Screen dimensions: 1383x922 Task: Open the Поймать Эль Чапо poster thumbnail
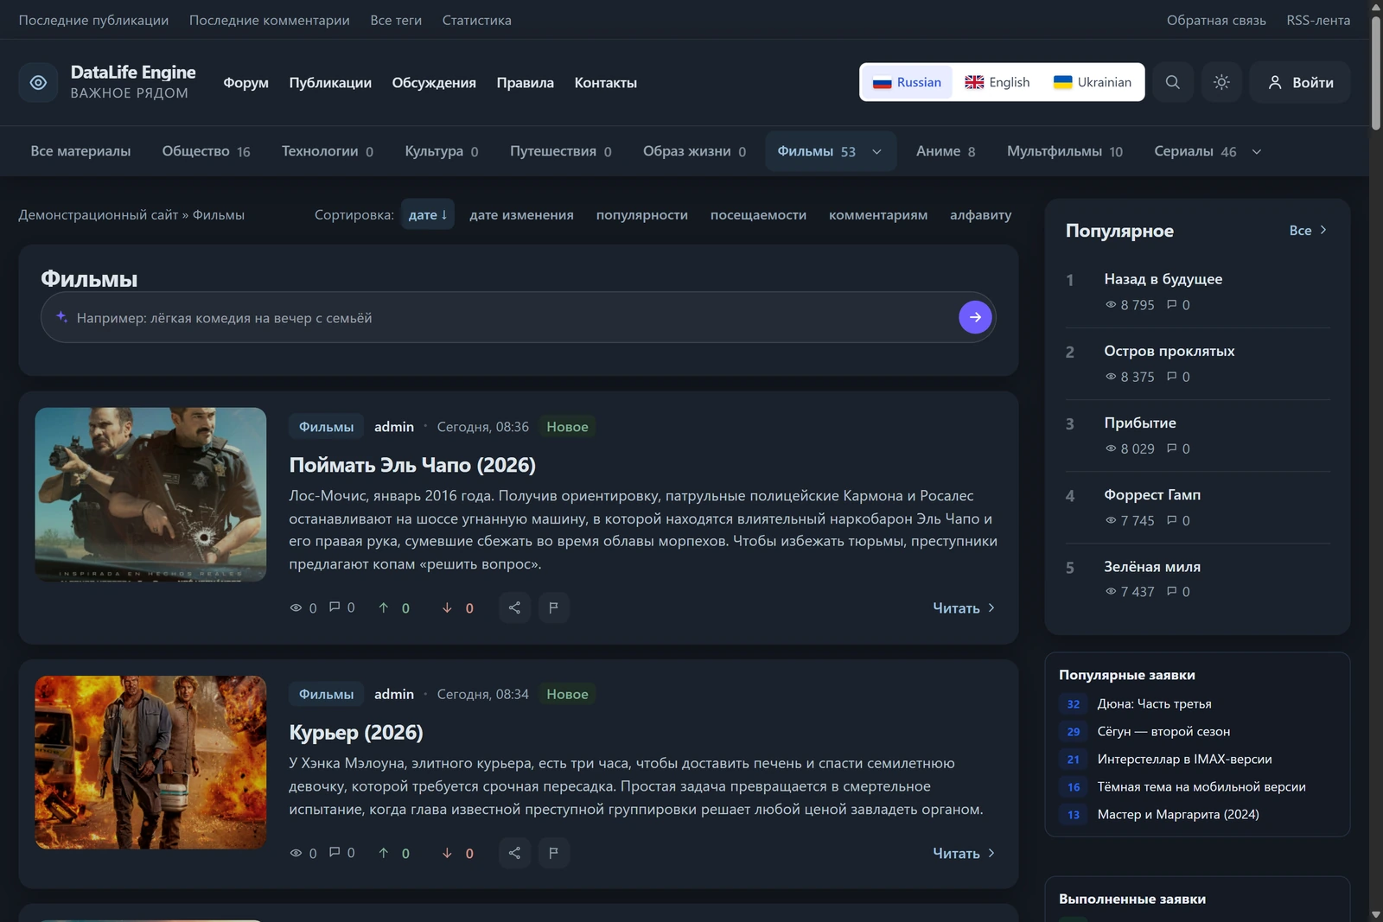(x=150, y=494)
